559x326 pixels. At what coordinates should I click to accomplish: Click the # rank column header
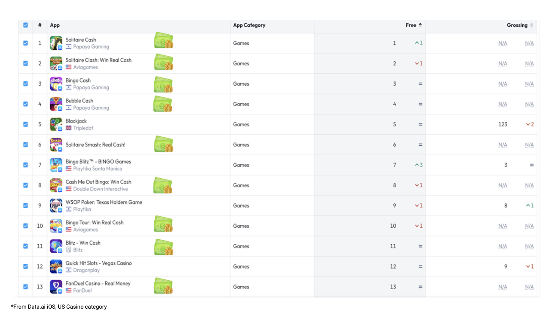(x=40, y=25)
